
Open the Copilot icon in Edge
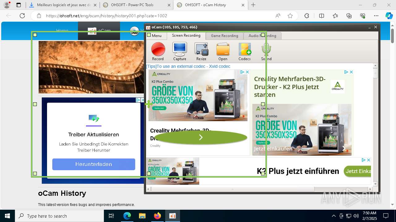pyautogui.click(x=389, y=16)
